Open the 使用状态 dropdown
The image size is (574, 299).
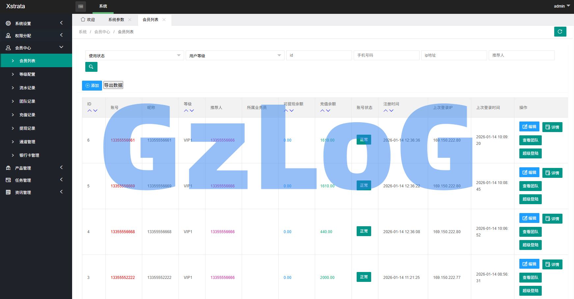[x=135, y=55]
